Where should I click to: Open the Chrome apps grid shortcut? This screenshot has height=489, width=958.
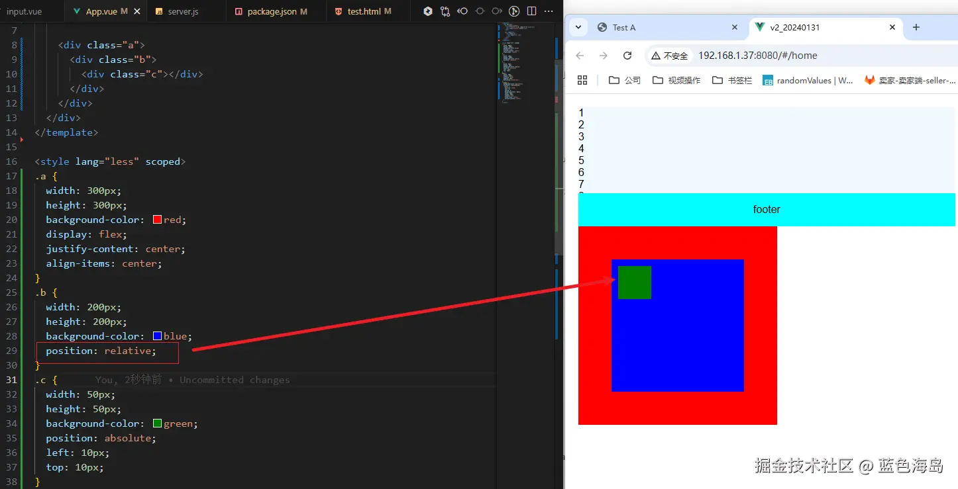[x=582, y=80]
